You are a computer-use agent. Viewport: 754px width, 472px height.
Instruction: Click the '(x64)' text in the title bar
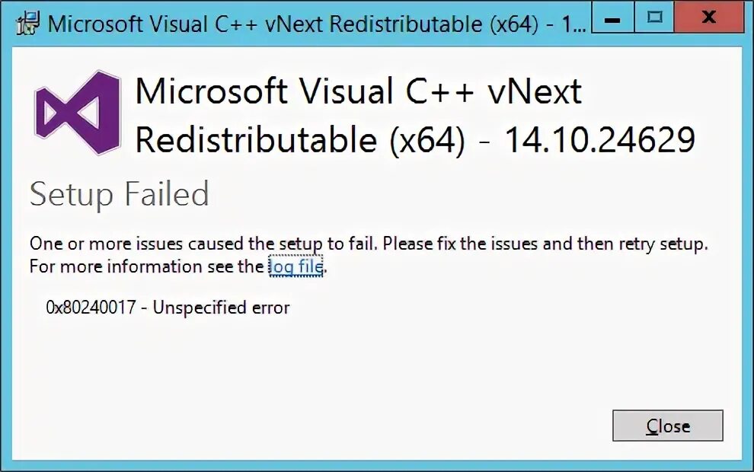point(514,24)
